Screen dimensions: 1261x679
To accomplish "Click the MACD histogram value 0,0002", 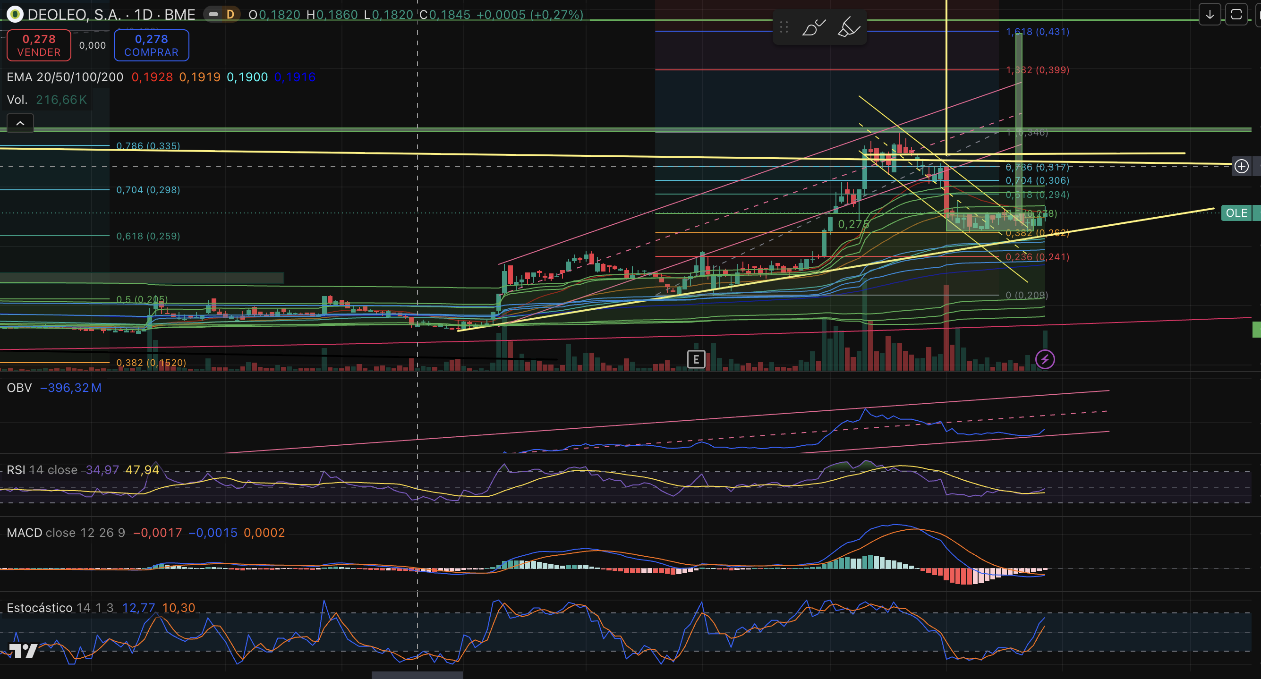I will pos(264,533).
